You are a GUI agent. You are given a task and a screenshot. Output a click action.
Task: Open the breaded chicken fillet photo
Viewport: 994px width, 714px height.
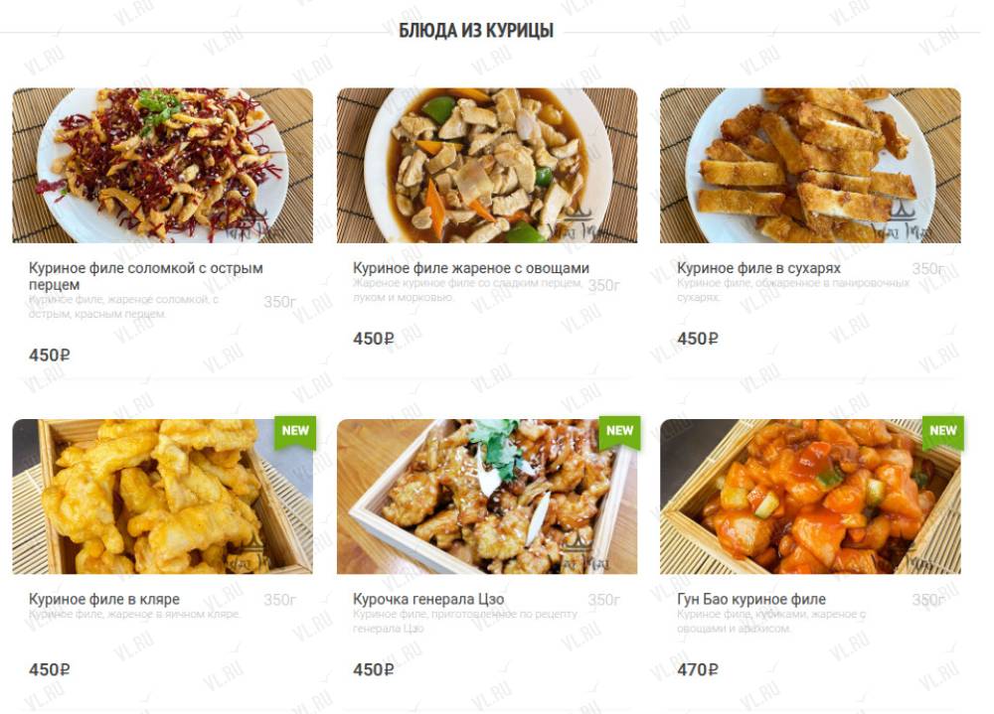(810, 166)
